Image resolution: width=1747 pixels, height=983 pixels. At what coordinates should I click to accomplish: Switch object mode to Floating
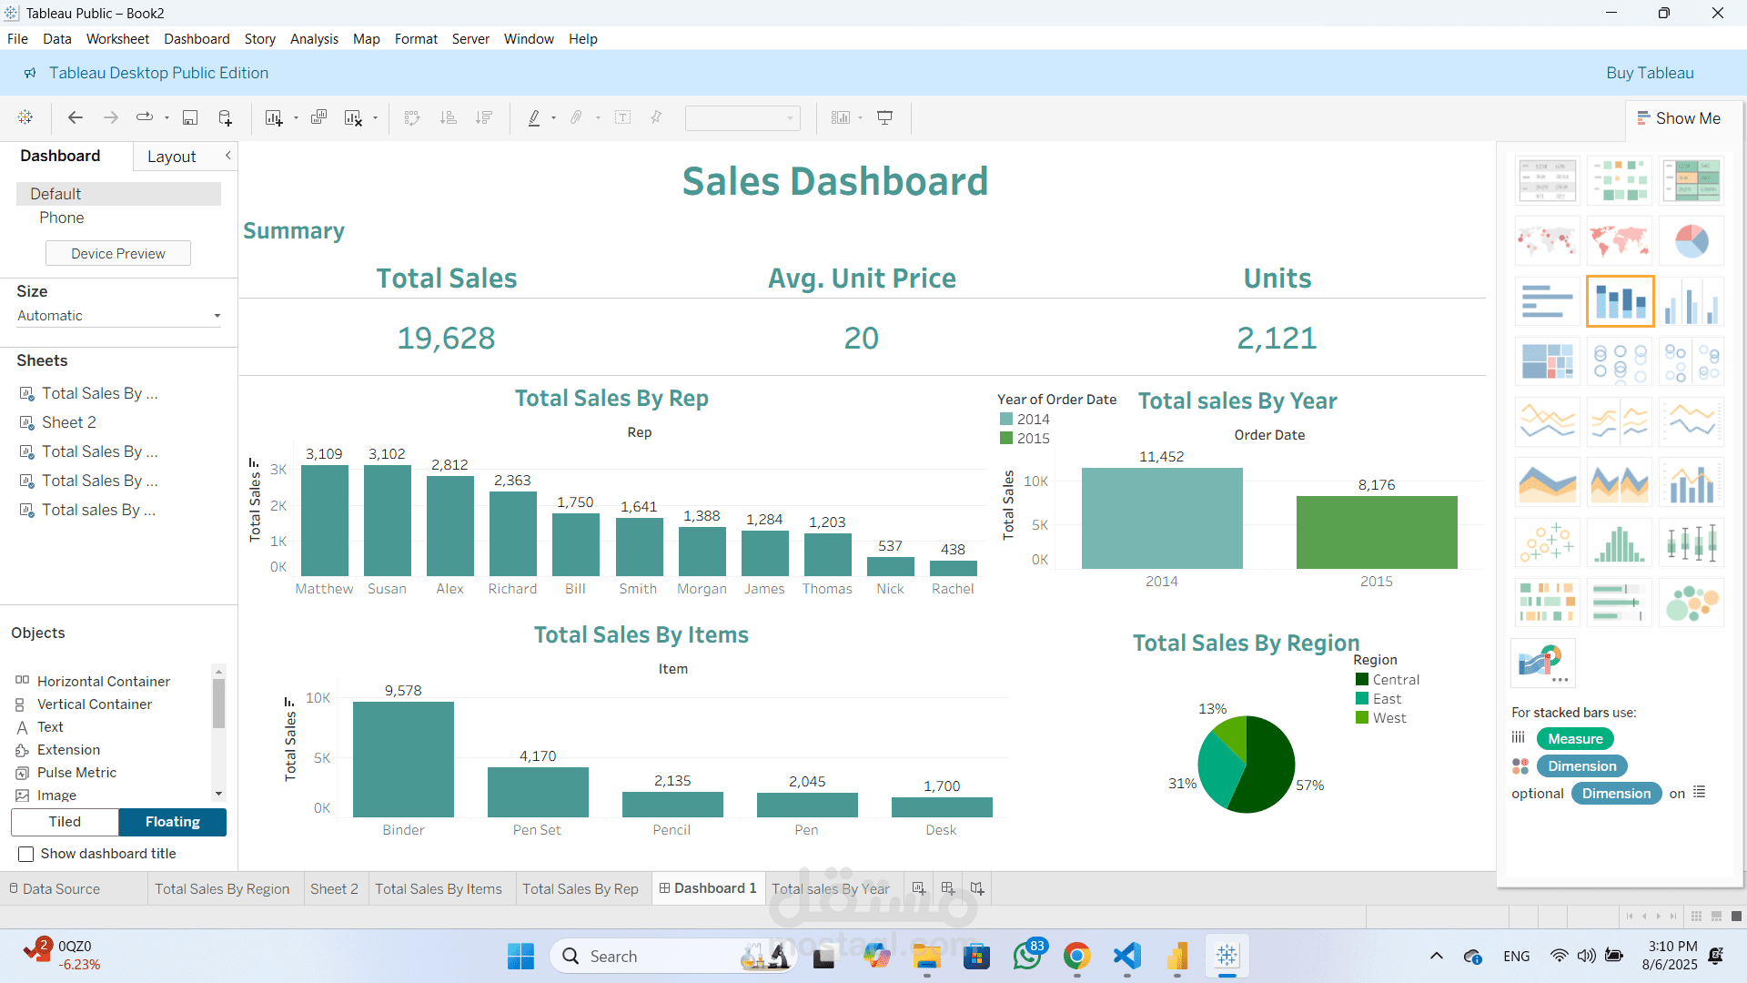(x=173, y=822)
